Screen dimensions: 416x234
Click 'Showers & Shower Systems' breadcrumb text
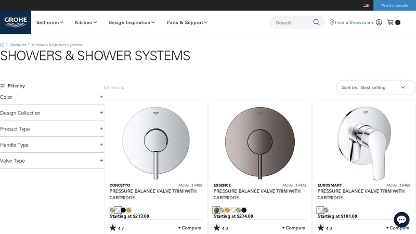(57, 45)
